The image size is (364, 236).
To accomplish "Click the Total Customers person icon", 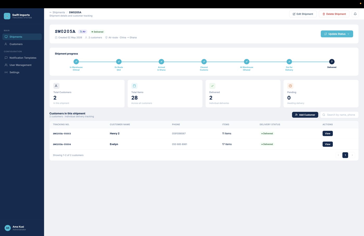I will [x=56, y=86].
